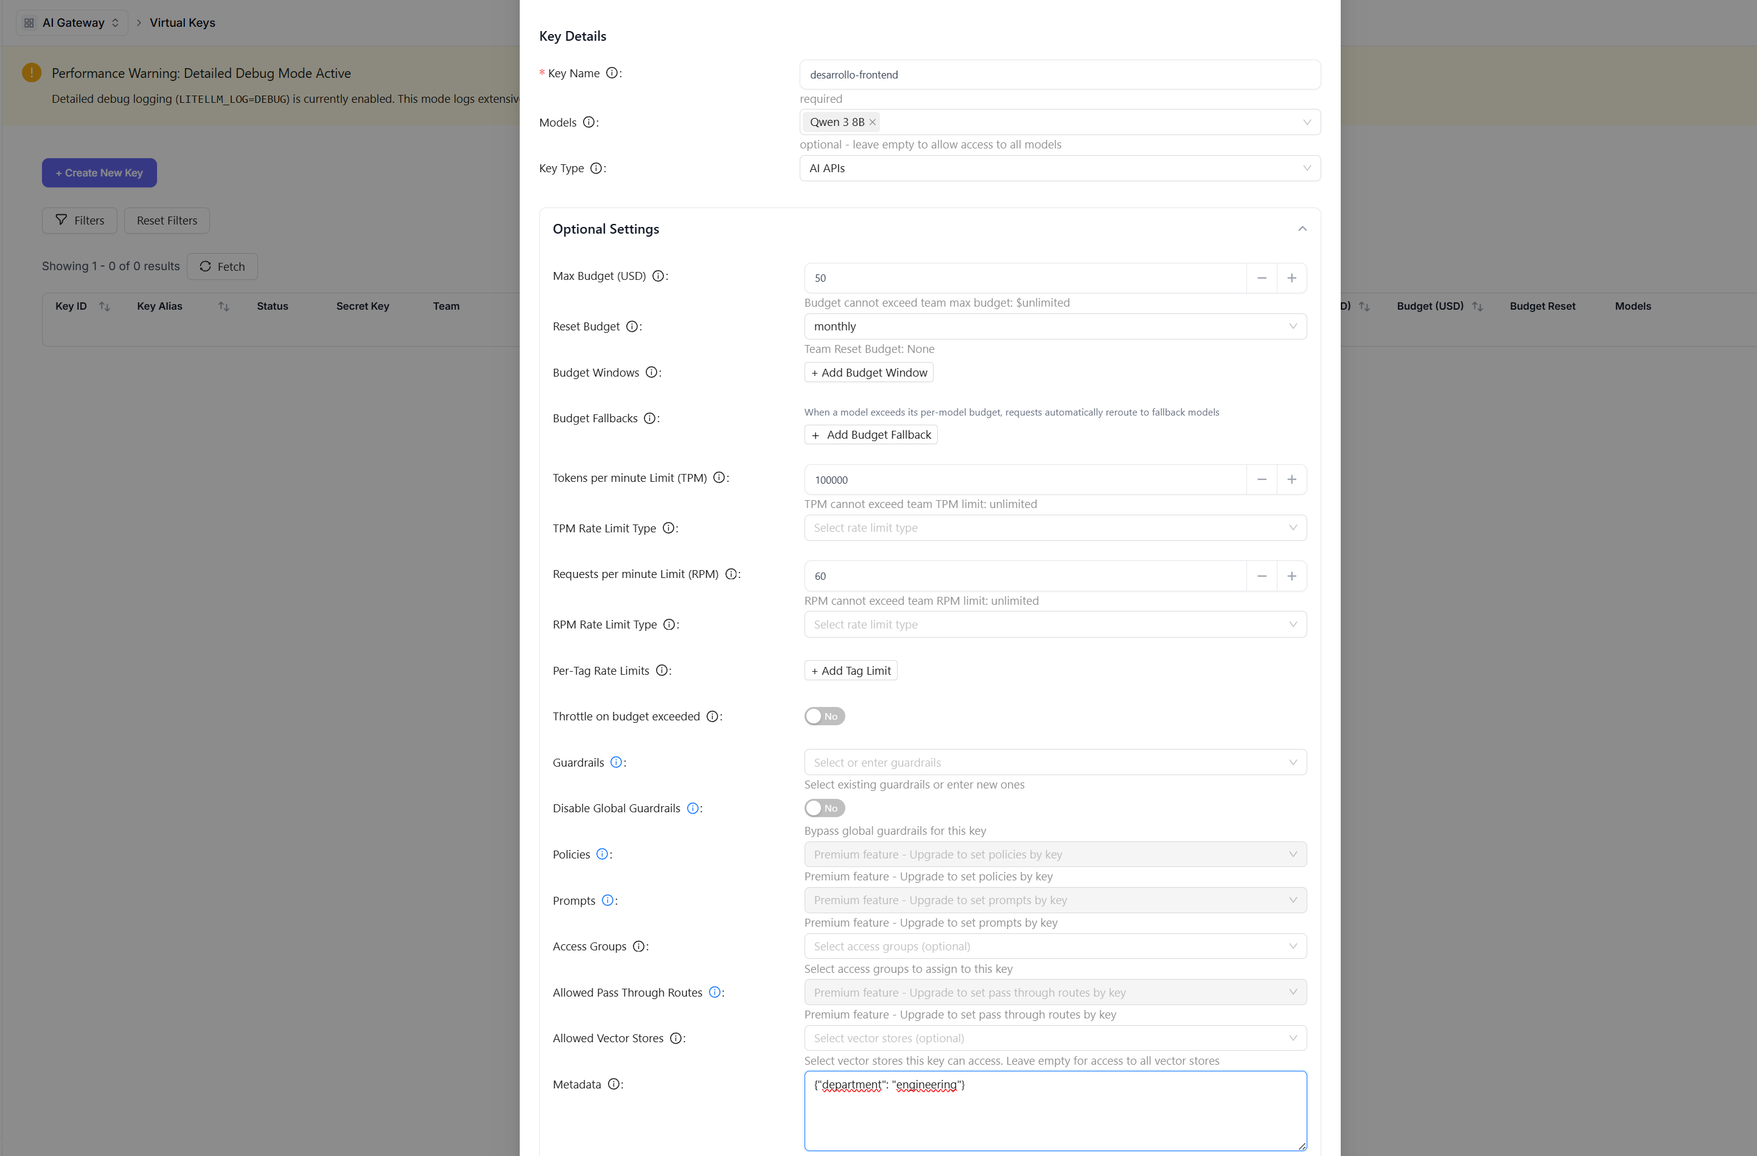
Task: Click the Disable Global Guardrails info icon
Action: click(693, 809)
